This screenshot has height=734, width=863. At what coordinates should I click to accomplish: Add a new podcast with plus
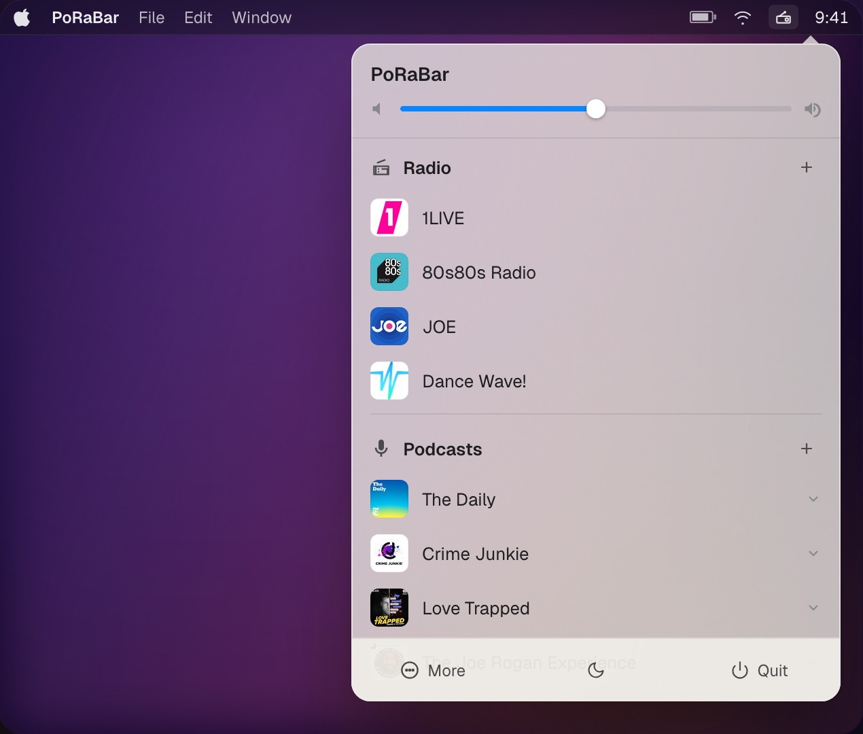807,449
